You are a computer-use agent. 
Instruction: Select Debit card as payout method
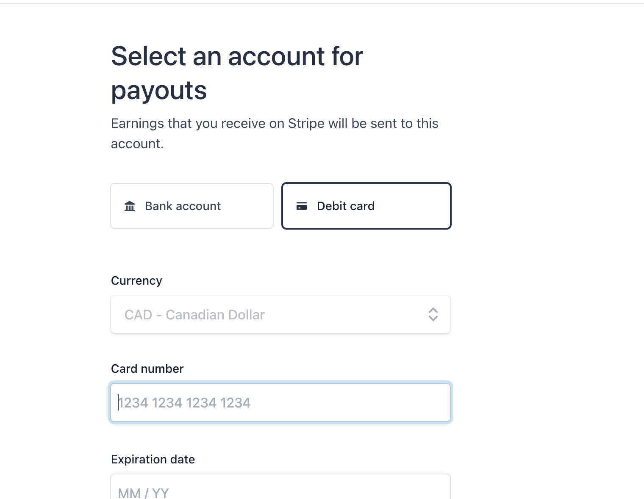pyautogui.click(x=366, y=206)
